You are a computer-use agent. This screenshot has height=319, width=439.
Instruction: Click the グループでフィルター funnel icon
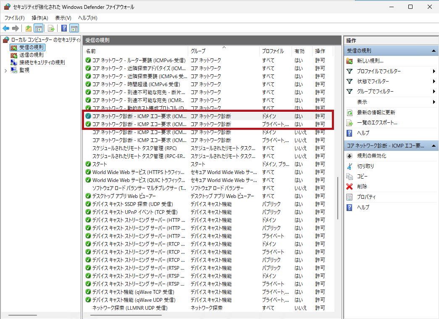pyautogui.click(x=350, y=91)
